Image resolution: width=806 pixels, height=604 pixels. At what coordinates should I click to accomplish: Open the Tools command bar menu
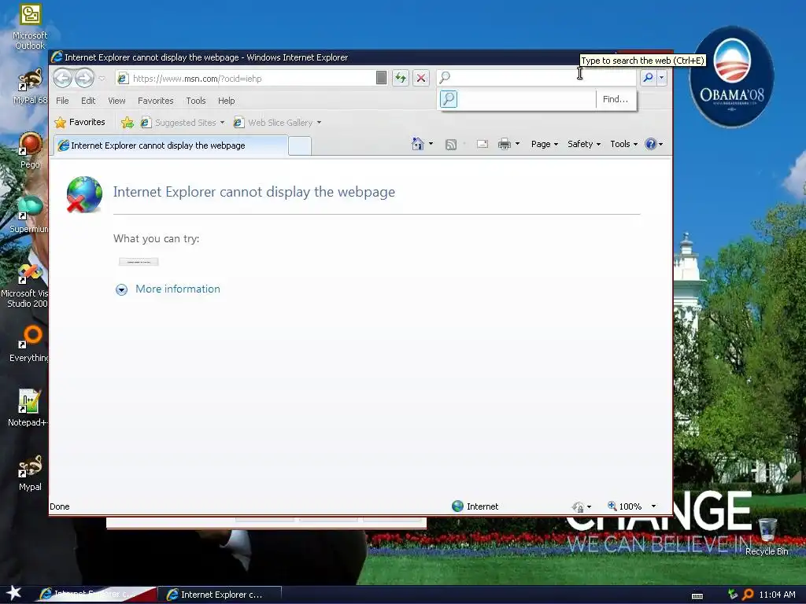tap(623, 144)
